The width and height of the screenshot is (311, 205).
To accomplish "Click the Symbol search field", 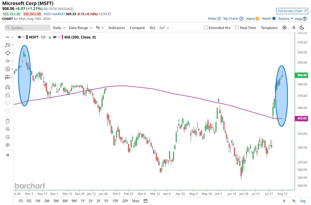I will click(x=27, y=28).
